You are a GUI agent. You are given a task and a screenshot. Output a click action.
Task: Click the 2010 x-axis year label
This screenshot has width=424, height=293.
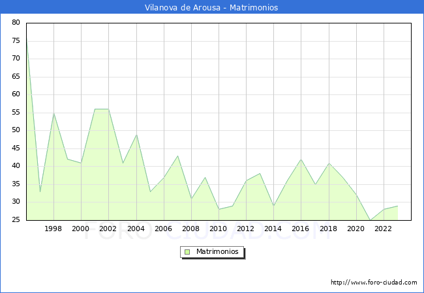pos(218,229)
